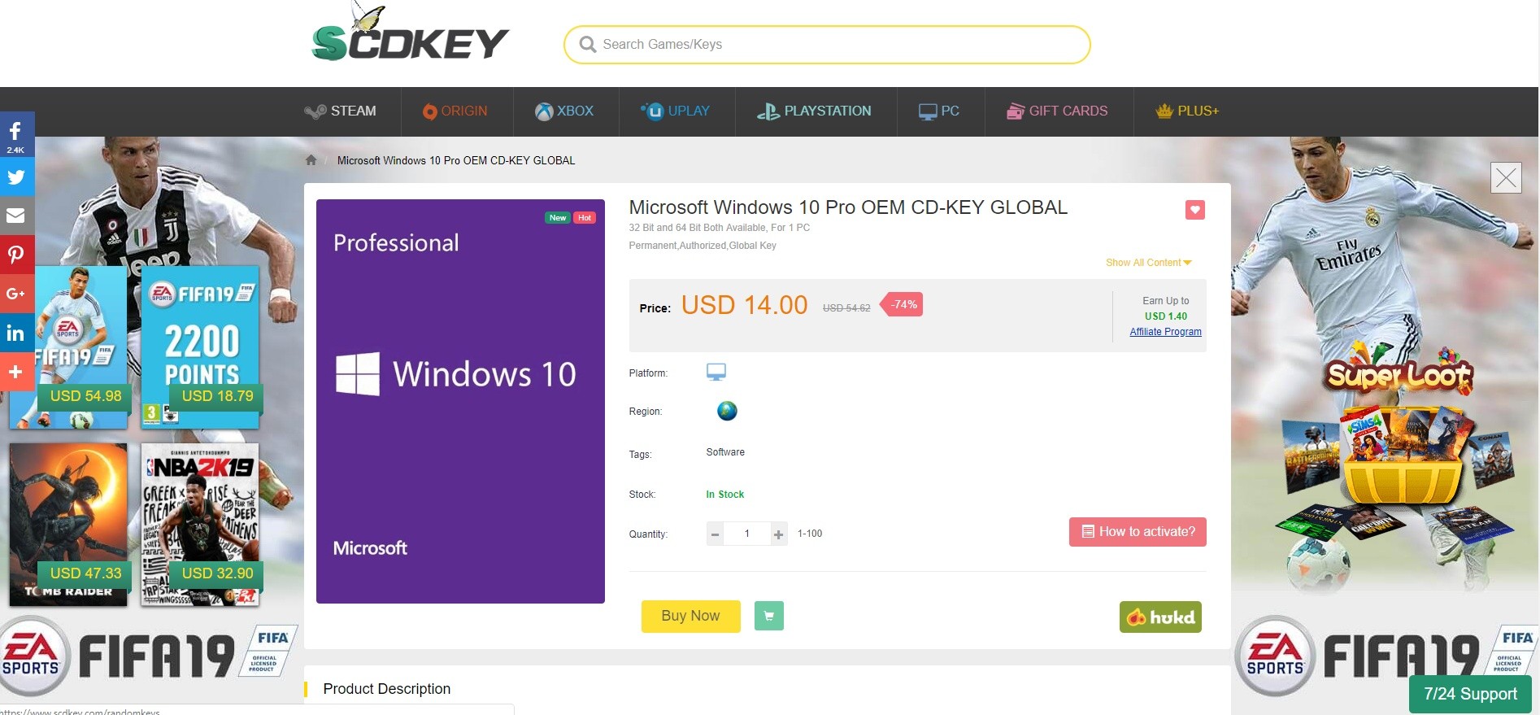1540x715 pixels.
Task: Click the Software tag
Action: (725, 452)
